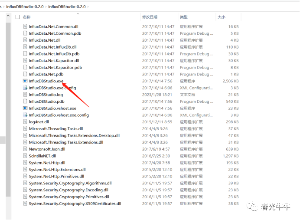Click the 1,297 KB size value
The image size is (300, 220).
pyautogui.click(x=231, y=156)
